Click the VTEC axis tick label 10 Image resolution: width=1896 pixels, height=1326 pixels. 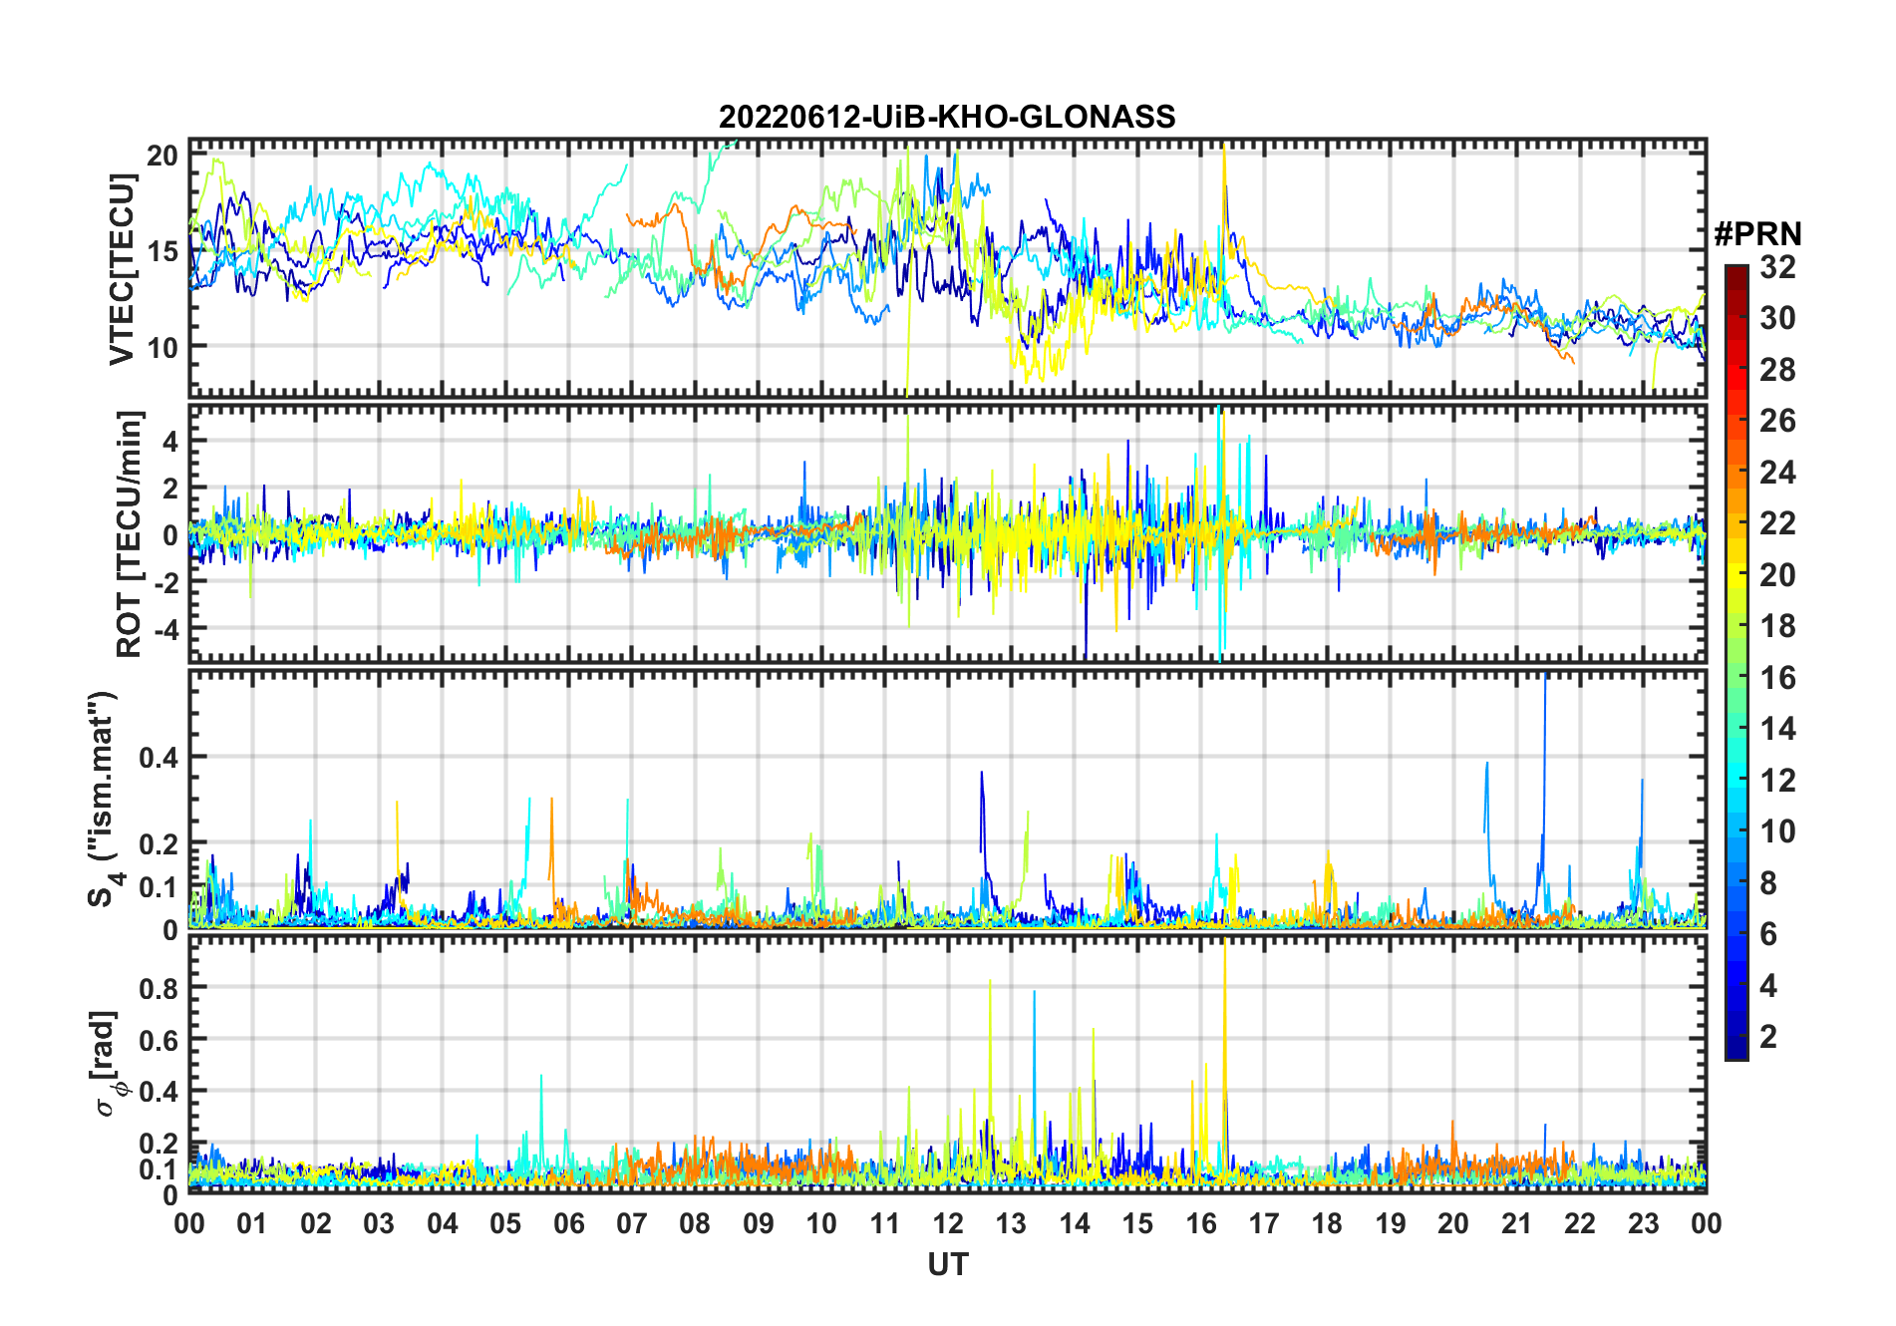pyautogui.click(x=161, y=348)
